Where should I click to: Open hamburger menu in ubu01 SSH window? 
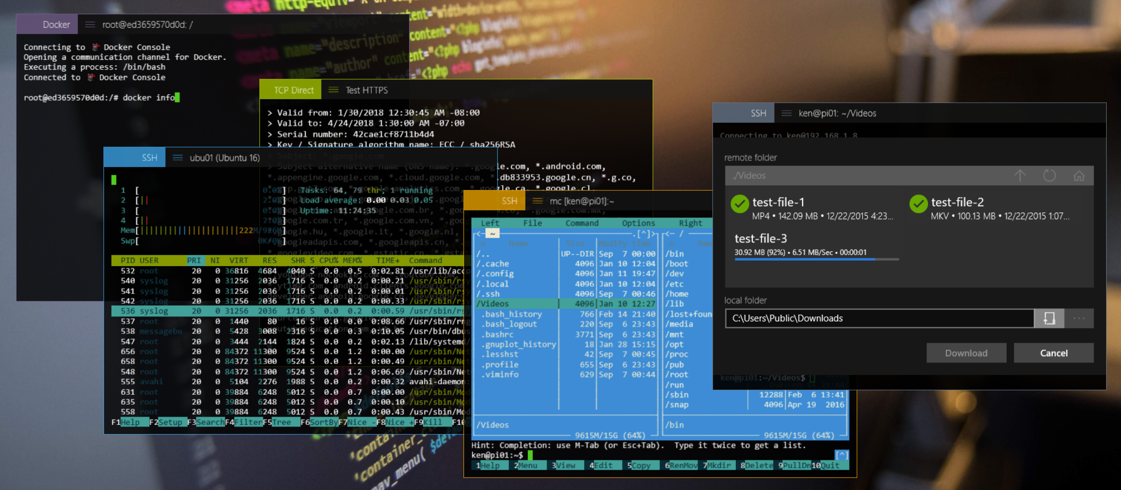pyautogui.click(x=177, y=158)
